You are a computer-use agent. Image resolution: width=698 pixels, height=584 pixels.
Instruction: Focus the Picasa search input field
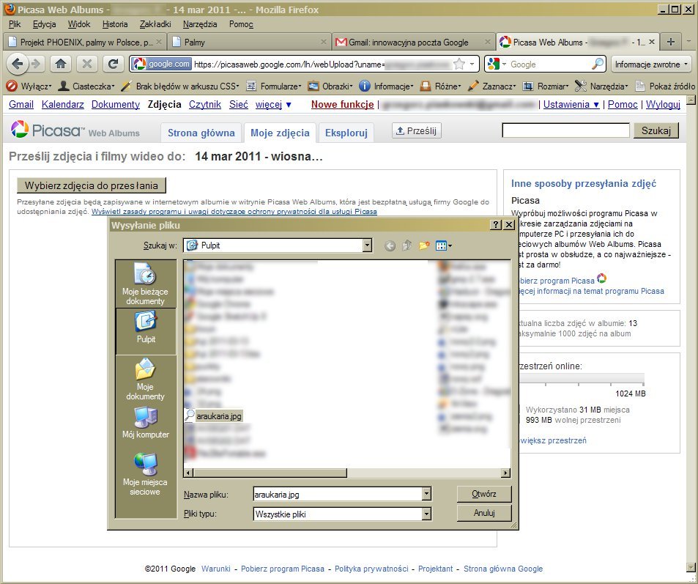pos(565,130)
